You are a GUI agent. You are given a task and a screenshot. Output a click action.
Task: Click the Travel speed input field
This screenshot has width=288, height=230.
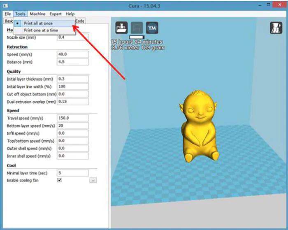73,118
